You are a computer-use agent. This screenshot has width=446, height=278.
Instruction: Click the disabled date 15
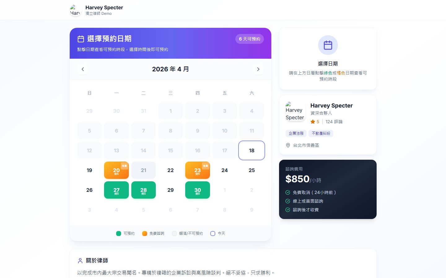click(x=171, y=150)
